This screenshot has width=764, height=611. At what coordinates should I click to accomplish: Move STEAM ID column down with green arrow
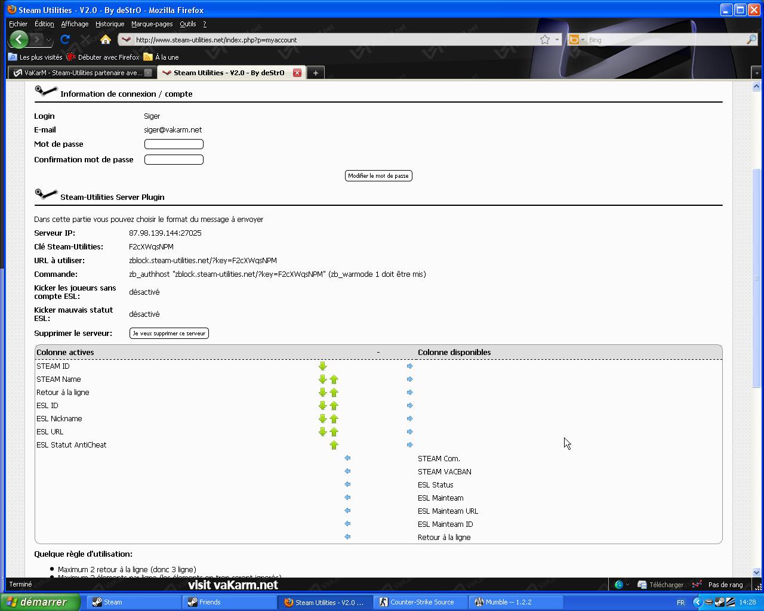322,366
